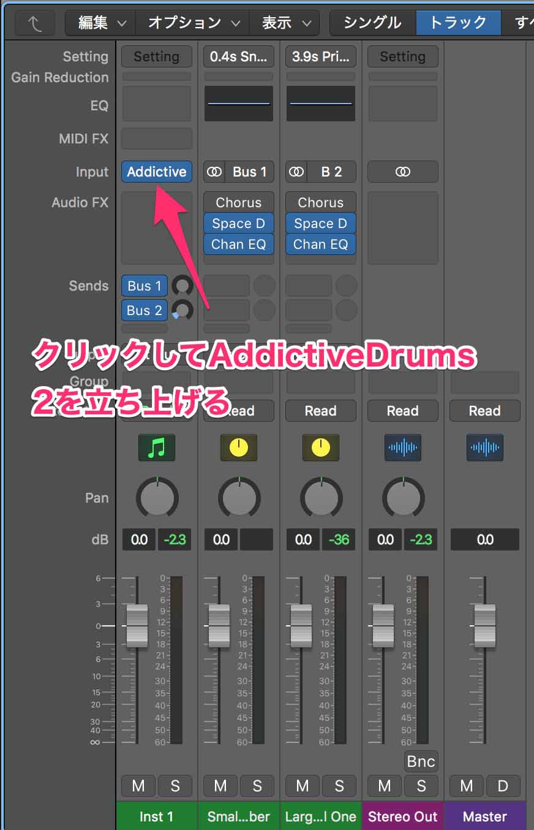The width and height of the screenshot is (534, 830).
Task: Click the Bus 1 send slot on Inst 1
Action: (x=145, y=286)
